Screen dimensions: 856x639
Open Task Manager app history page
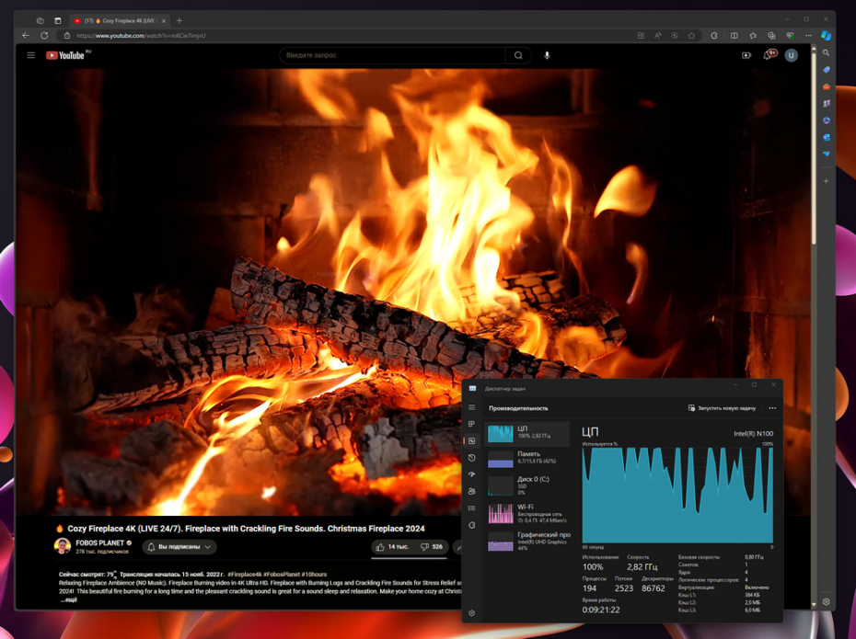(x=472, y=458)
